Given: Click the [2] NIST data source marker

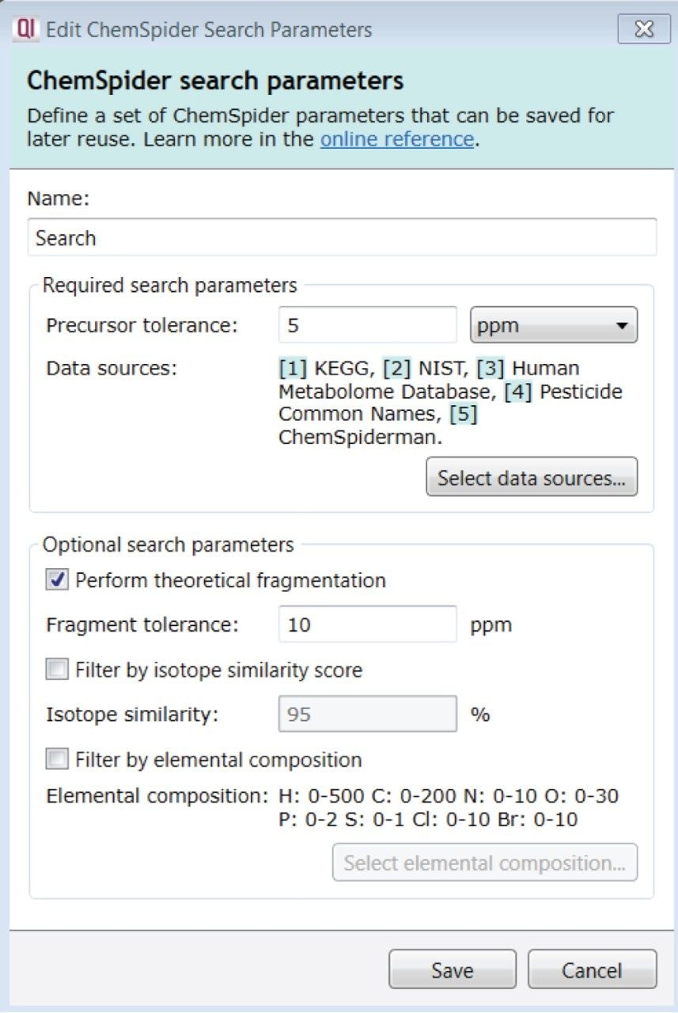Looking at the screenshot, I should (x=397, y=368).
